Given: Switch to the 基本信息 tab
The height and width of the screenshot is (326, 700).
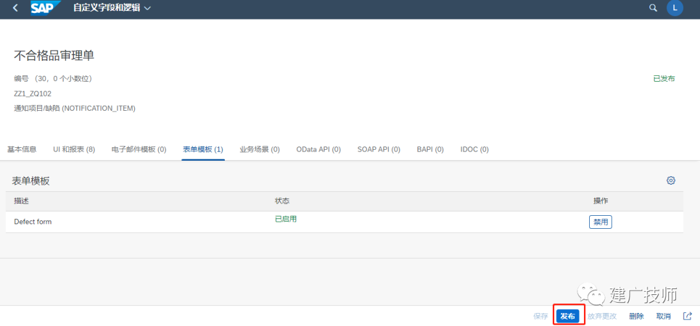Looking at the screenshot, I should pyautogui.click(x=22, y=150).
